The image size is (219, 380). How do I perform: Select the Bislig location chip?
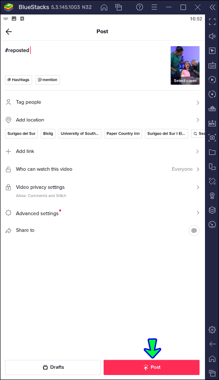(x=48, y=134)
